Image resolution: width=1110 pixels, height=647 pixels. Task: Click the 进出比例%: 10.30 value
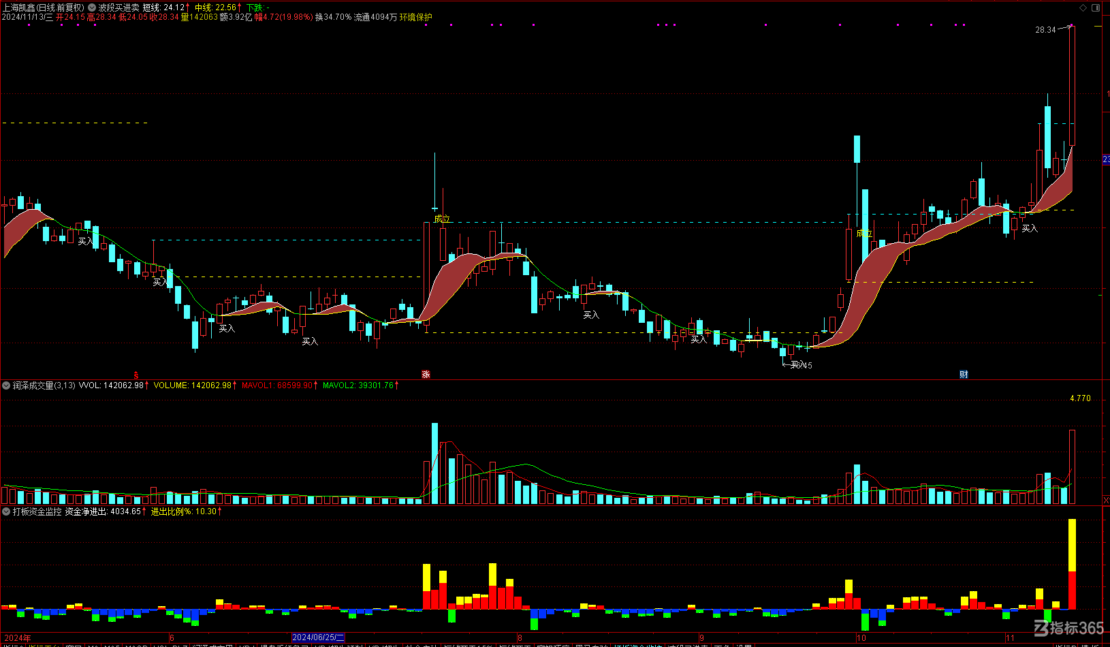(x=184, y=511)
